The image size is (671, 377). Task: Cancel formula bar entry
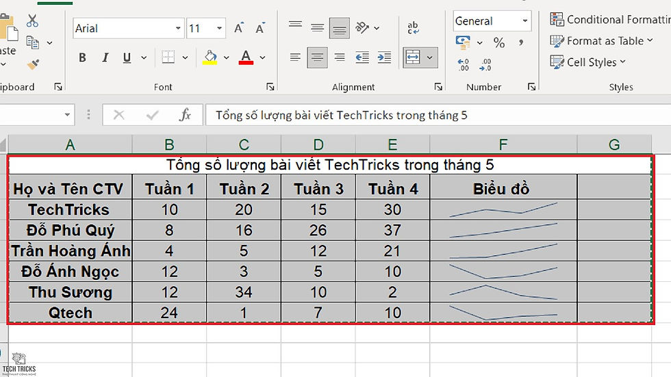[x=119, y=115]
